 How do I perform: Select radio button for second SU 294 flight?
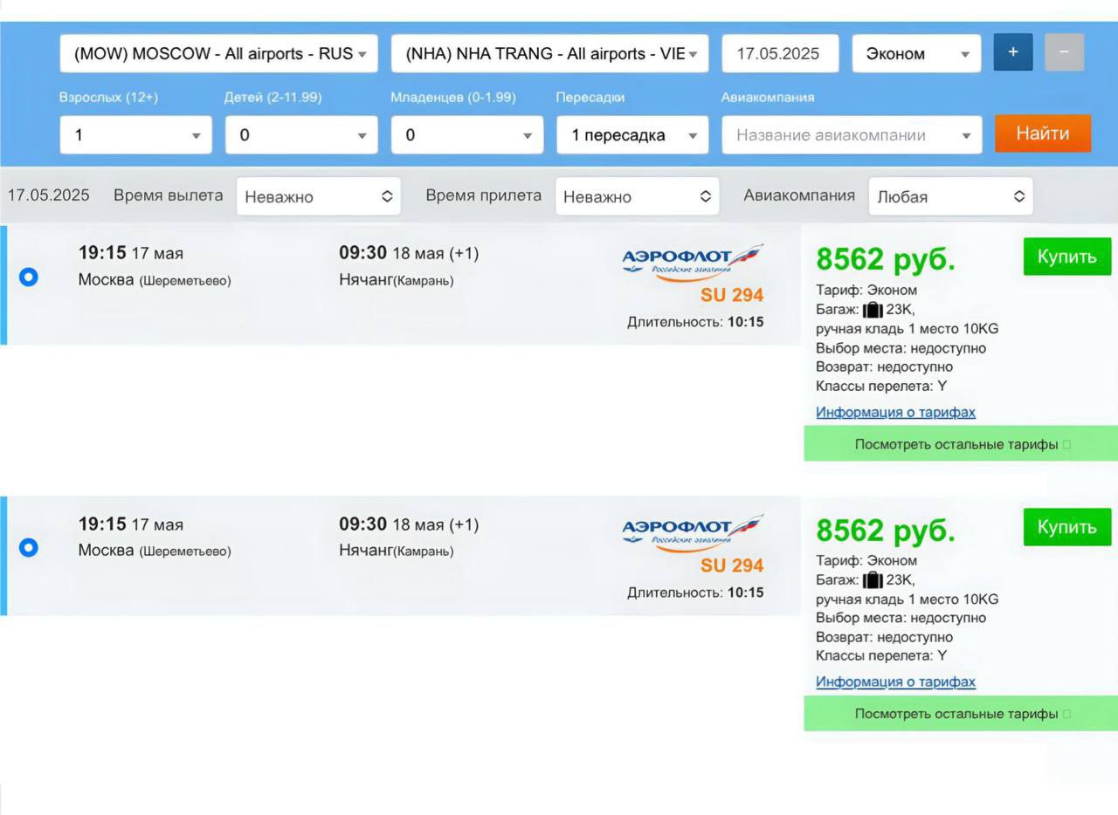[x=29, y=548]
